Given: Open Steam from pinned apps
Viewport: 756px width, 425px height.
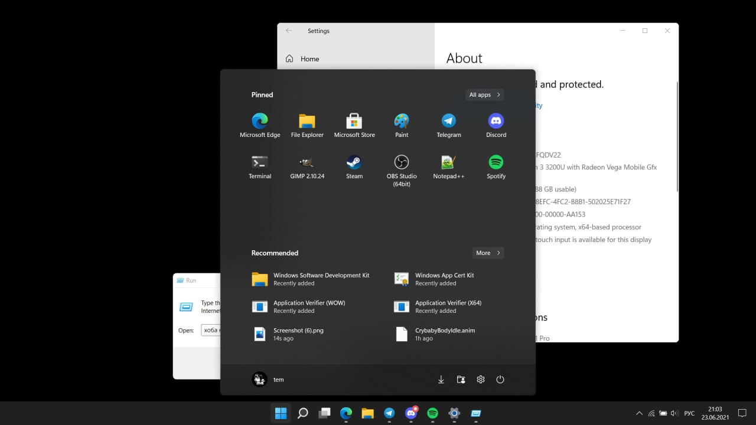Looking at the screenshot, I should coord(354,167).
